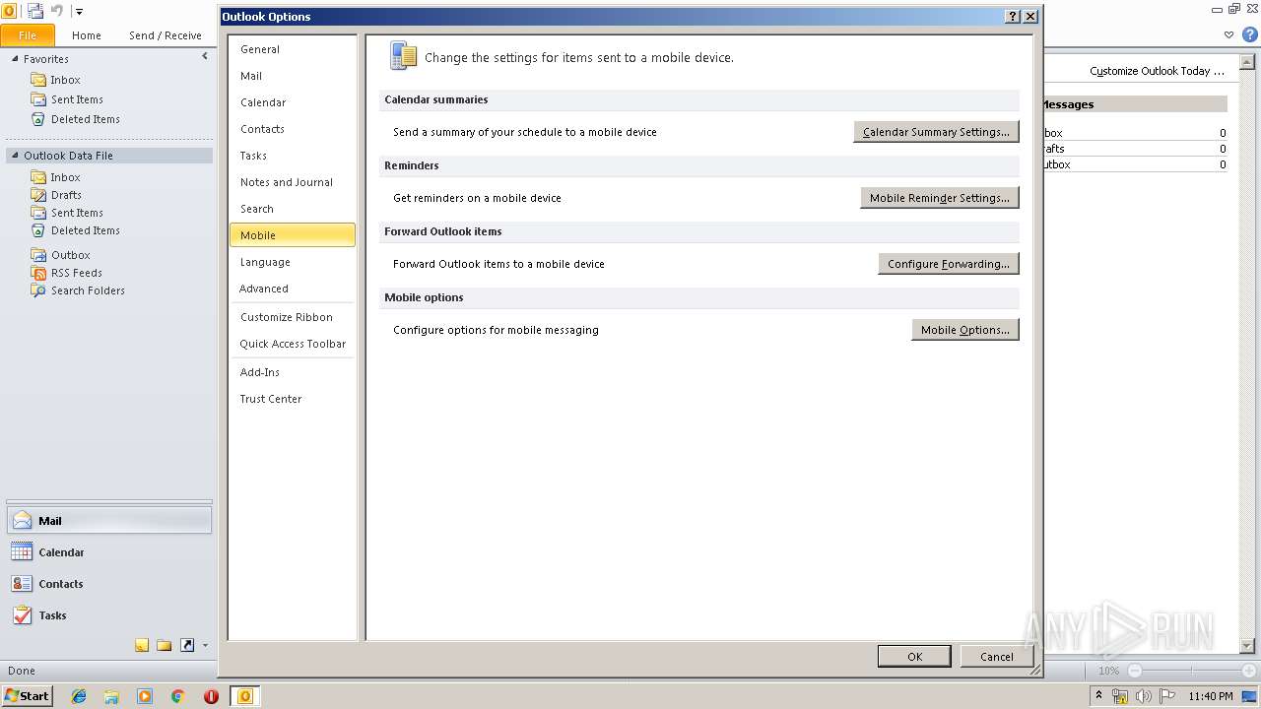Click the Windows Start button
The height and width of the screenshot is (709, 1261).
27,696
